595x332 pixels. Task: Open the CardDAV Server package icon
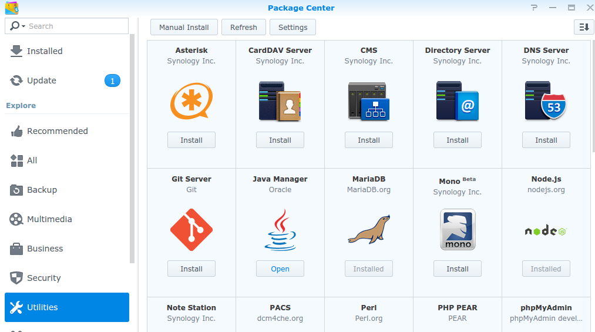pyautogui.click(x=280, y=101)
